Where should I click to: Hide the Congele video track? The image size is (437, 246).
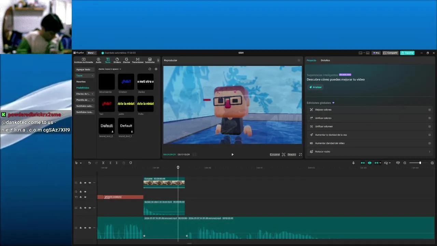85,183
